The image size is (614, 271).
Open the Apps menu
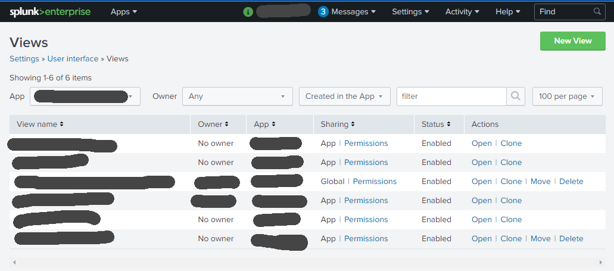point(124,12)
